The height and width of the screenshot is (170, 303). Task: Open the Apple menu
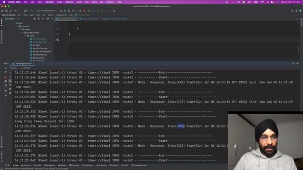point(4,2)
